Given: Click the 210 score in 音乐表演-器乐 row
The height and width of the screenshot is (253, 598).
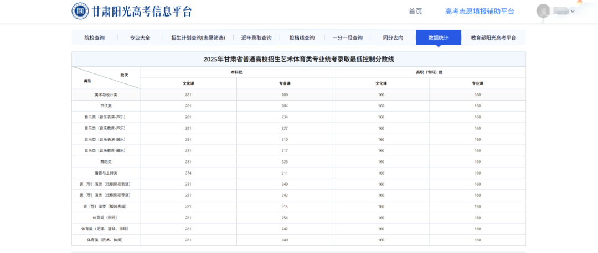Looking at the screenshot, I should pos(285,139).
